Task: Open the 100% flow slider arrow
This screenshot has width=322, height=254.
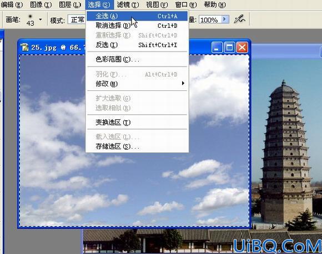Action: click(225, 19)
